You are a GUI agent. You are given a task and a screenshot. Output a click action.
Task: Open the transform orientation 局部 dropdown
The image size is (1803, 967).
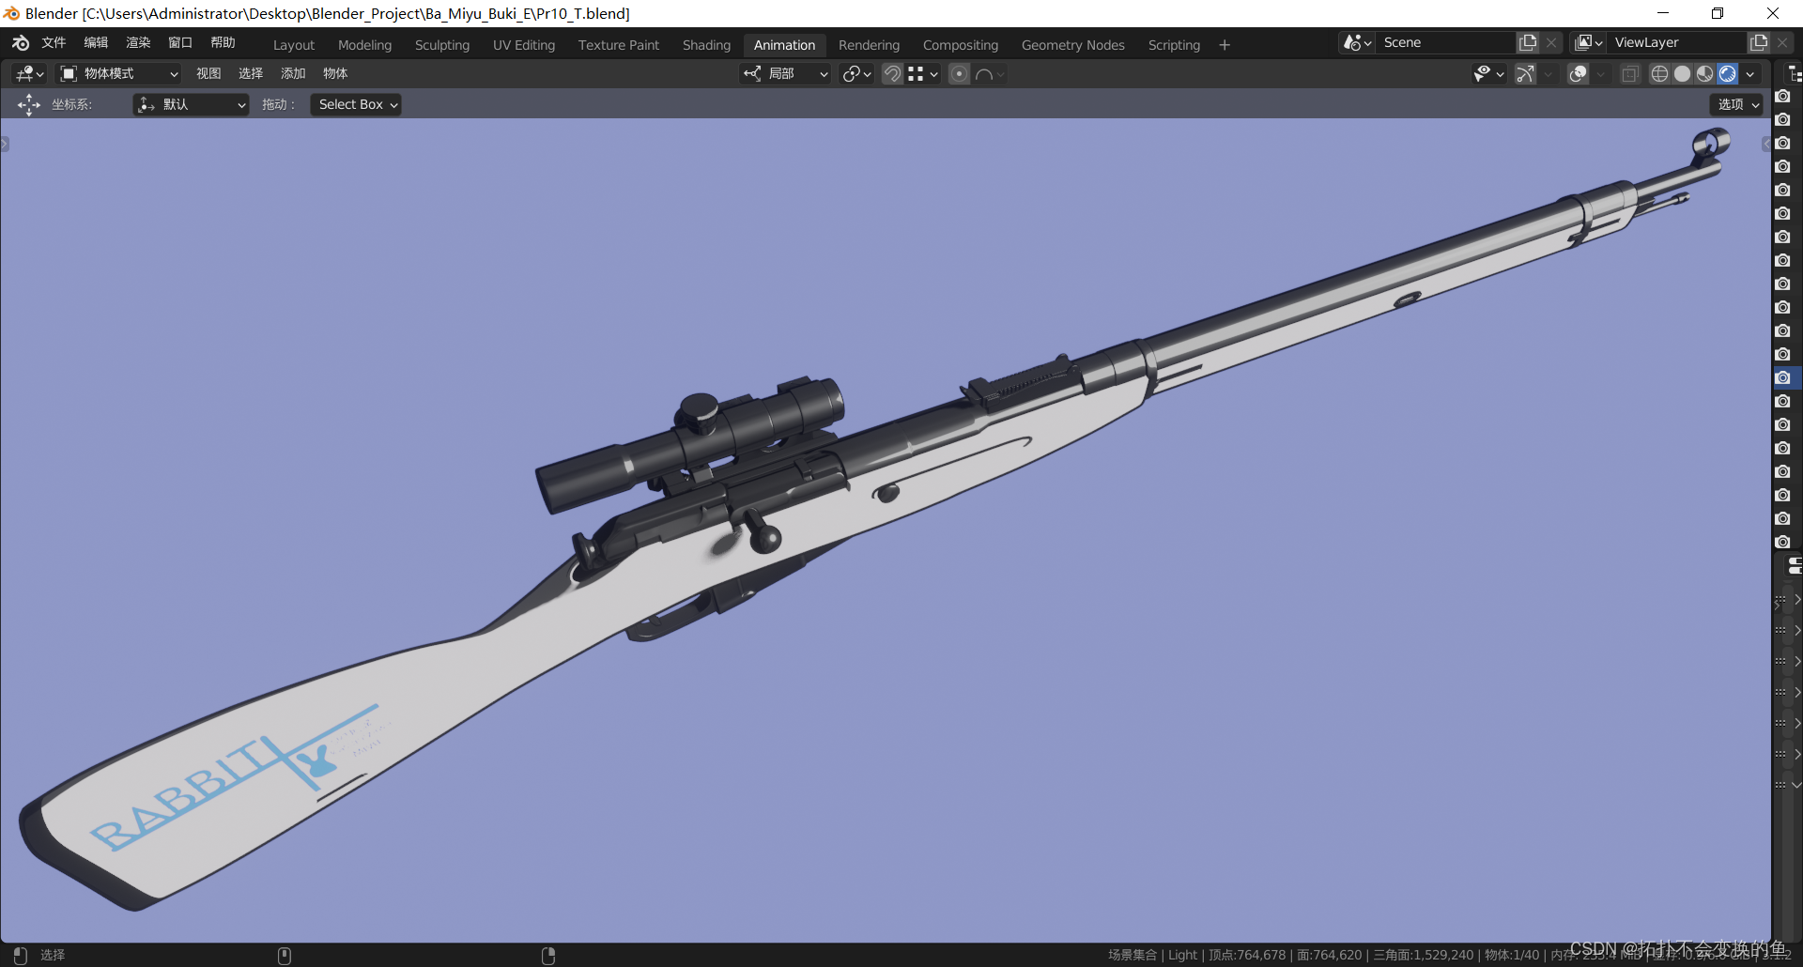click(x=786, y=73)
